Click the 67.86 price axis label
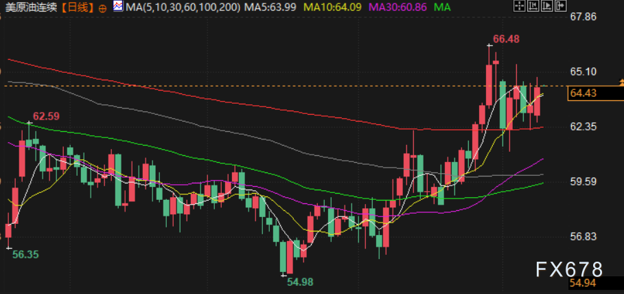The image size is (624, 294). pyautogui.click(x=585, y=16)
